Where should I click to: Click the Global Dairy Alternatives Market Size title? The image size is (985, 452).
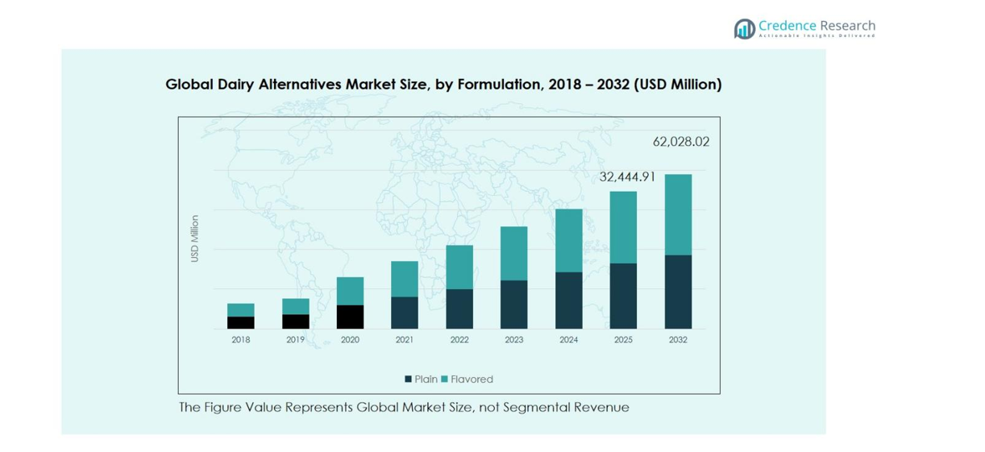click(443, 84)
